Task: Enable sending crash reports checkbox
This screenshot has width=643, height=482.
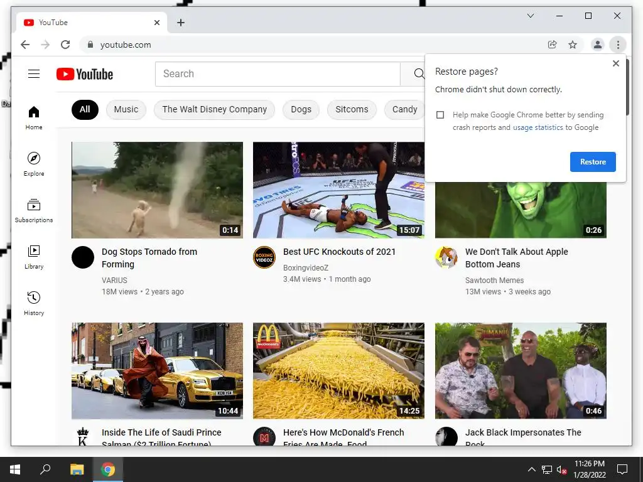Action: [440, 115]
